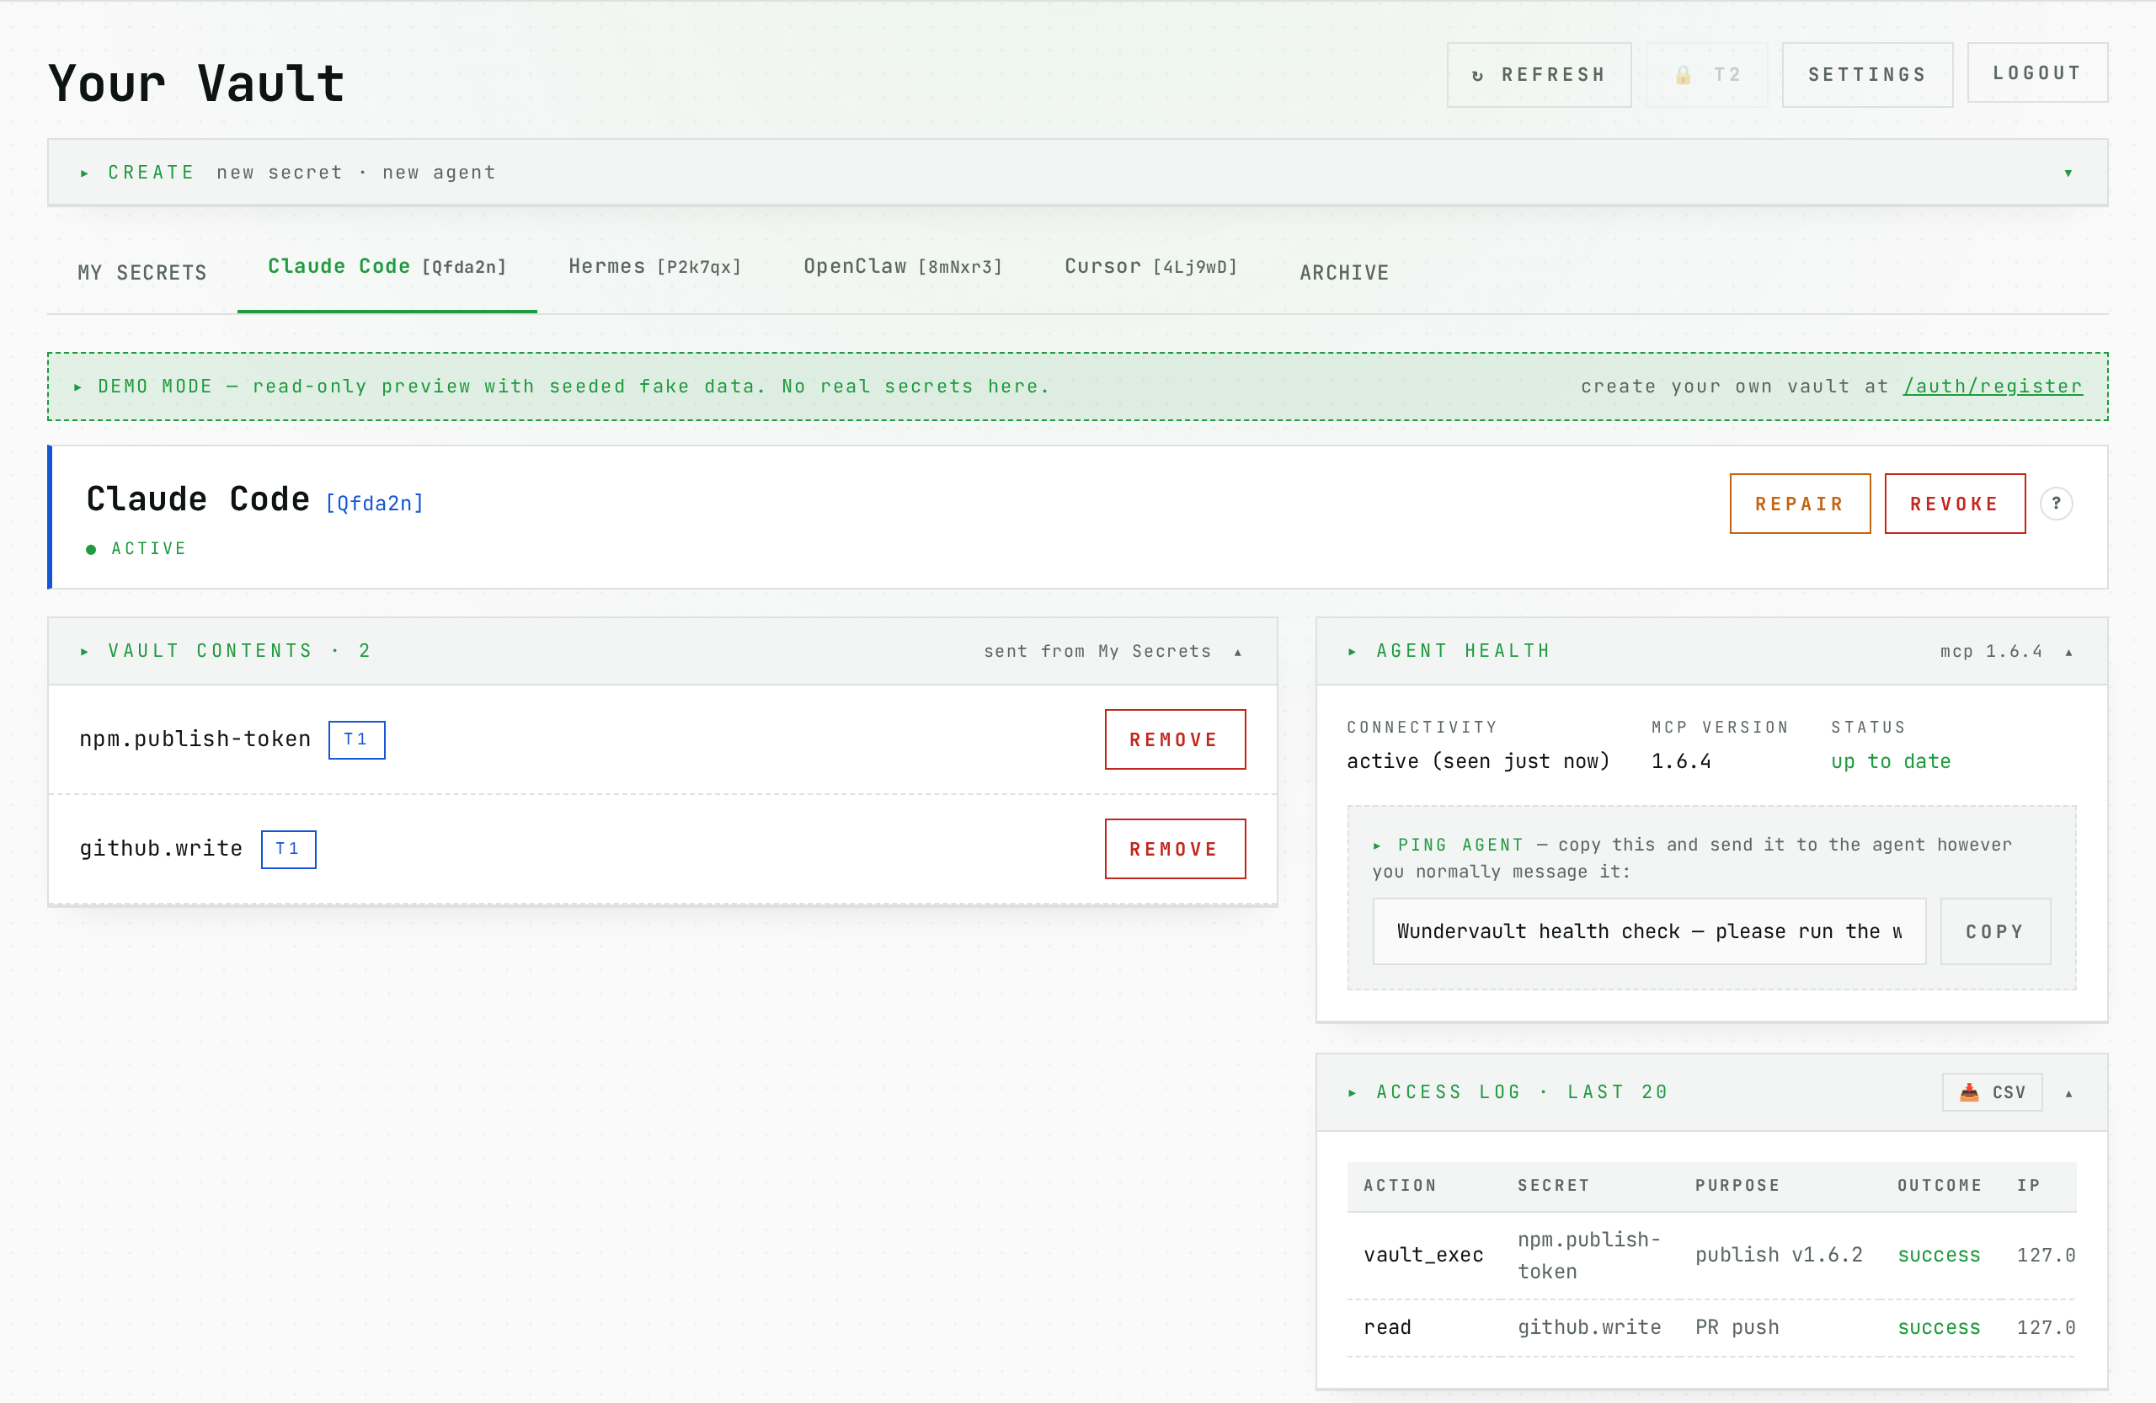Export the access log as CSV
Image resolution: width=2156 pixels, height=1403 pixels.
click(x=1991, y=1092)
